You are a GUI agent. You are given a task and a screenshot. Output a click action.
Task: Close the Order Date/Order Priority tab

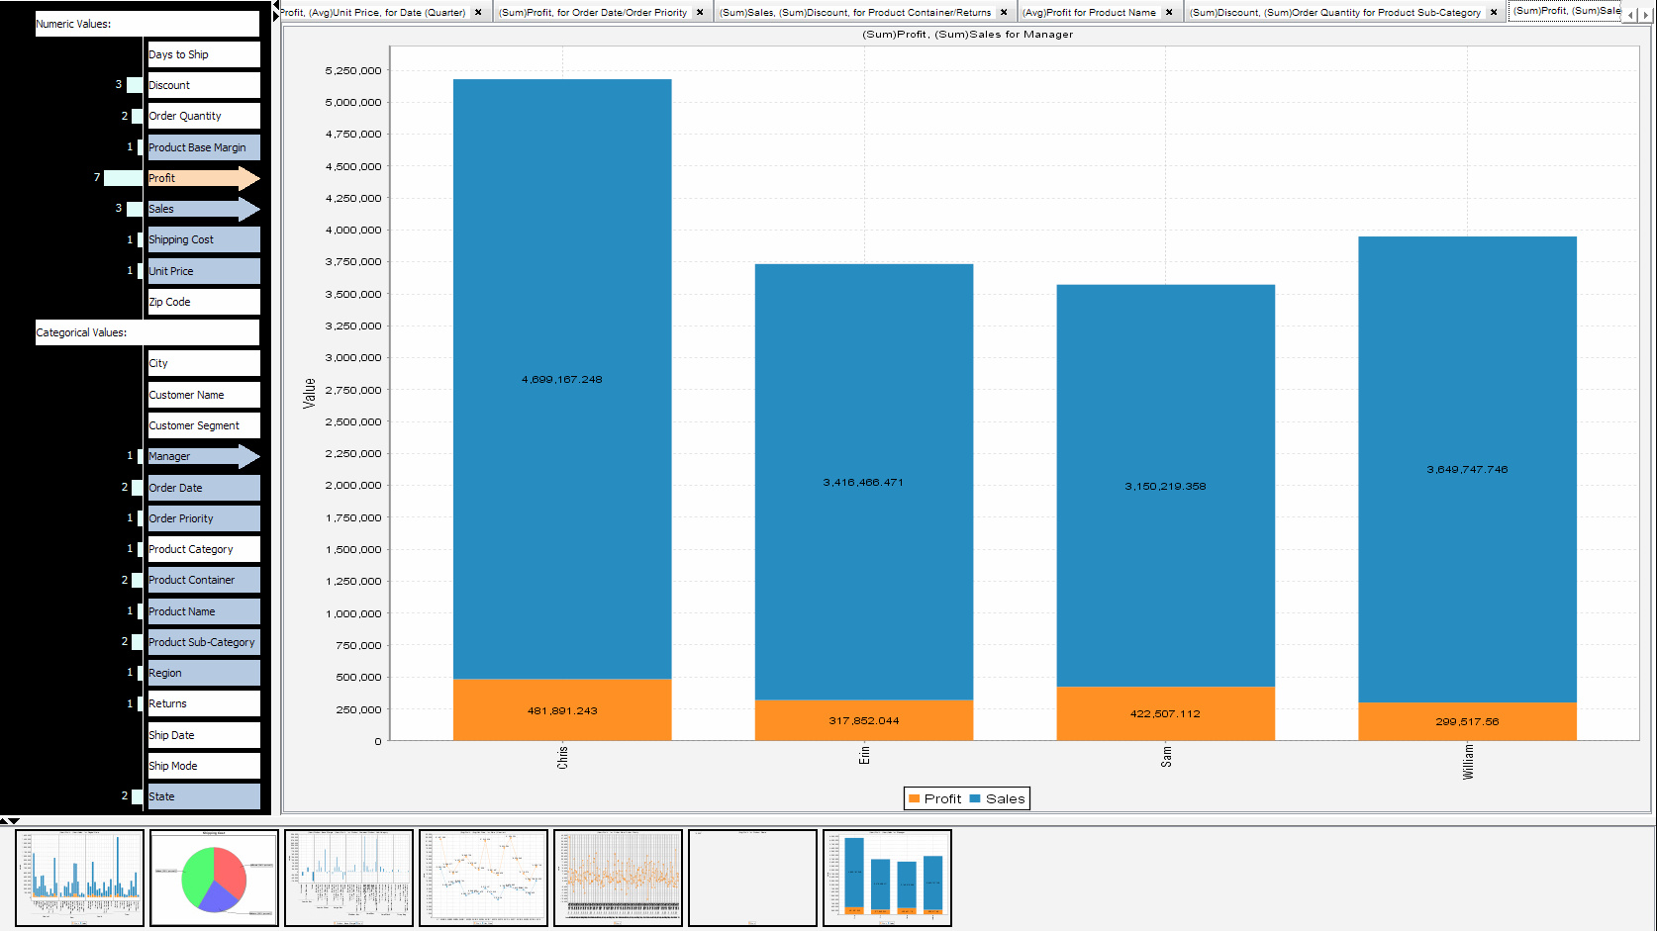pos(700,13)
